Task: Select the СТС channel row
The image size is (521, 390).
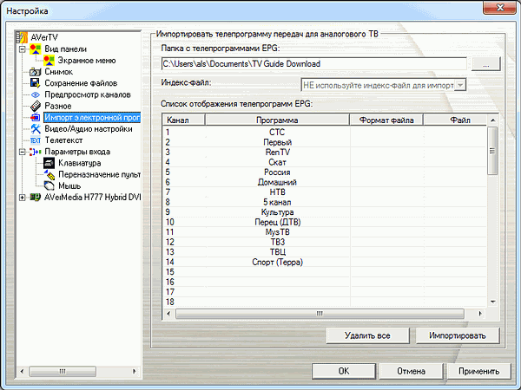Action: tap(325, 133)
